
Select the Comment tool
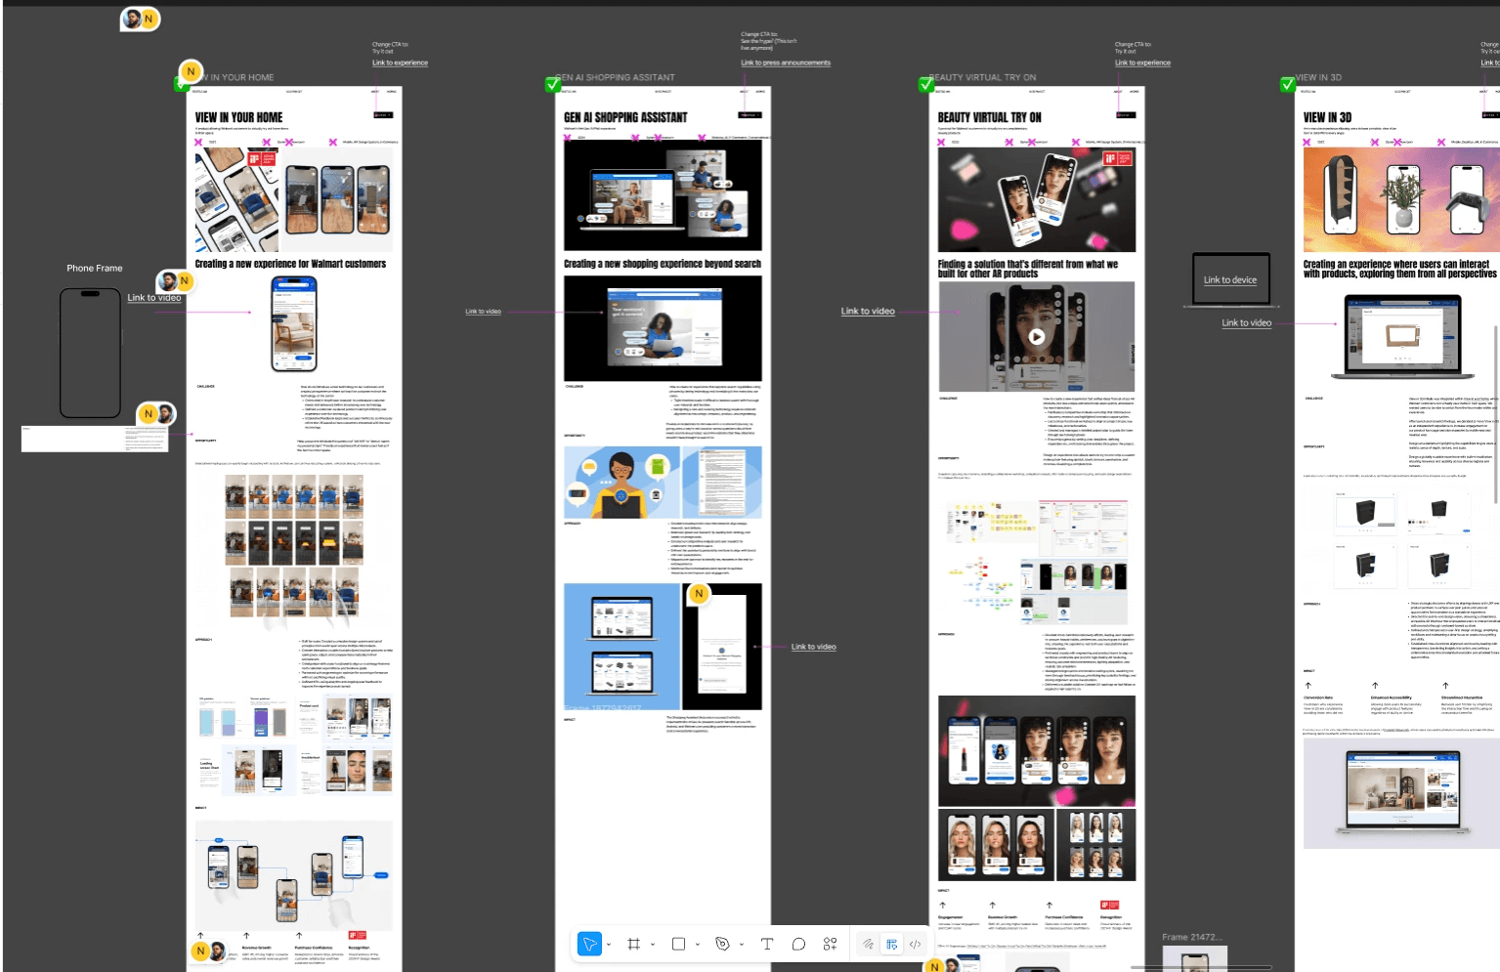click(798, 944)
